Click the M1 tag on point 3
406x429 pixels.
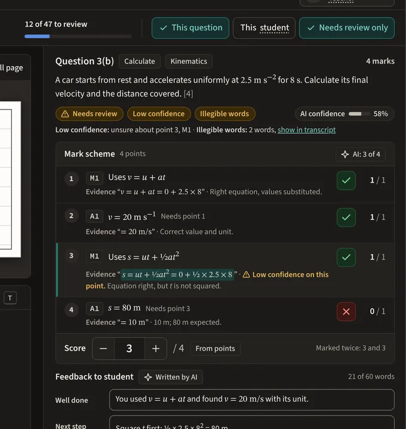pyautogui.click(x=94, y=256)
